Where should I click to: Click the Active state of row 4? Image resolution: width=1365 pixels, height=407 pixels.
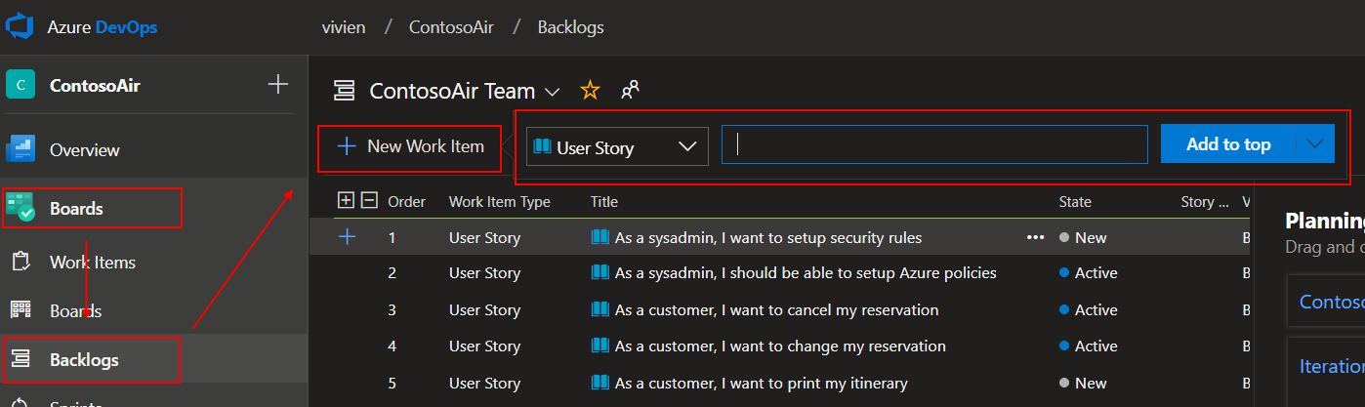(x=1089, y=346)
